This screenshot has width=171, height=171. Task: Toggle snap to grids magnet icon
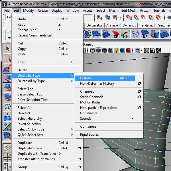click(x=129, y=17)
